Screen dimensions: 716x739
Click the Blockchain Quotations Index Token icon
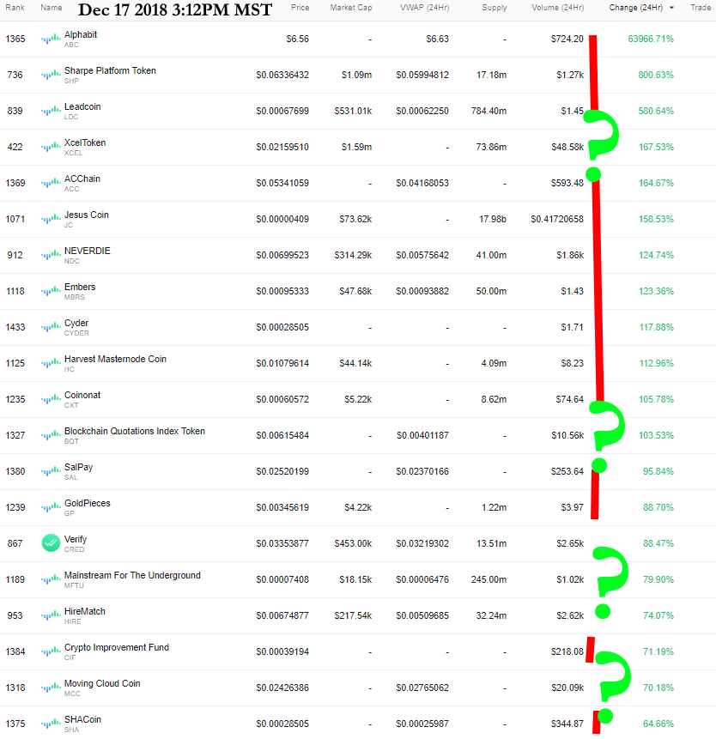(x=51, y=435)
